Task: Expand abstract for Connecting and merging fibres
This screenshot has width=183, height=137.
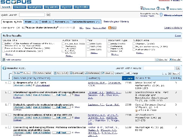Action: click(x=72, y=132)
